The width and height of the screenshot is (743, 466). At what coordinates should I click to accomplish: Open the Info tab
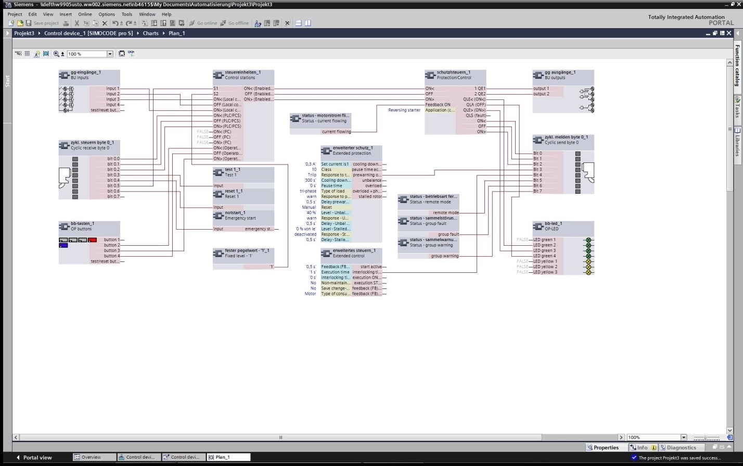[x=642, y=447]
